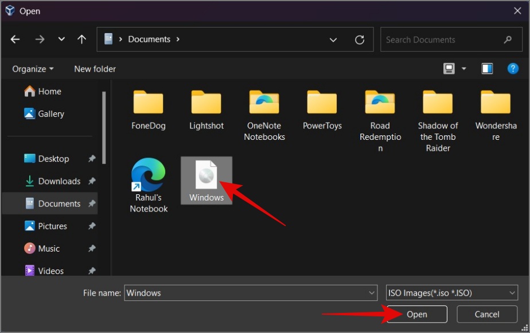The image size is (530, 333).
Task: Select the OneNote Notebooks folder
Action: coord(264,116)
